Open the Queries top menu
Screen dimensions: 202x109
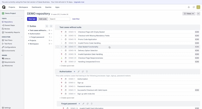click(x=48, y=7)
